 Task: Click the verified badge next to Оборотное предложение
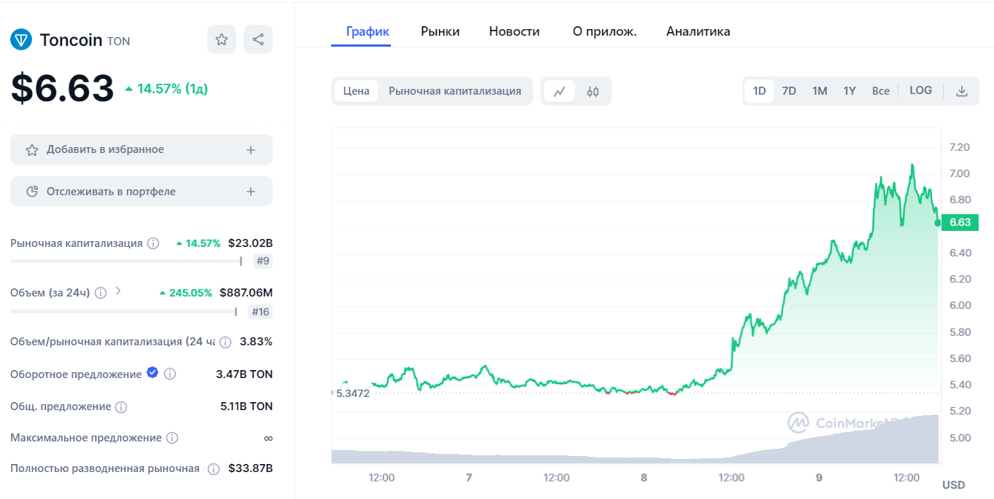[x=152, y=372]
